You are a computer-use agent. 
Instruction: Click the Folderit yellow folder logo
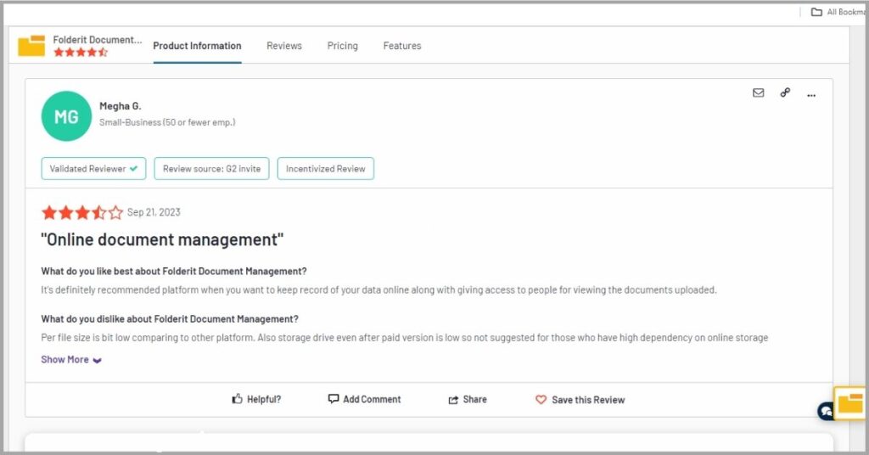(31, 46)
